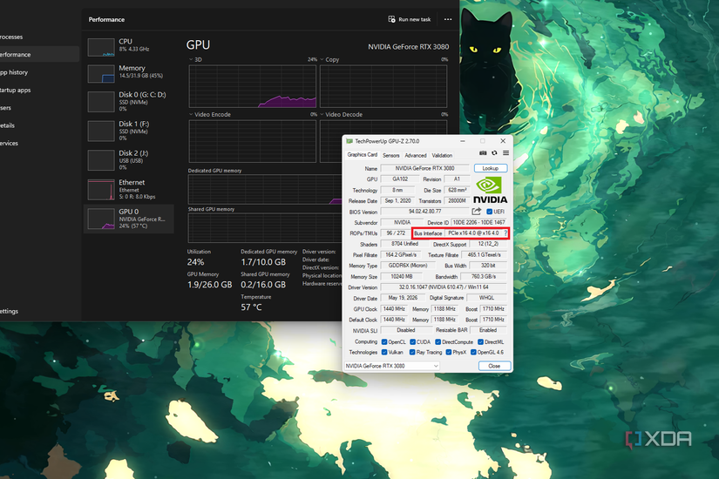
Task: Click the NVIDIA logo in GPU-Z
Action: pos(490,191)
